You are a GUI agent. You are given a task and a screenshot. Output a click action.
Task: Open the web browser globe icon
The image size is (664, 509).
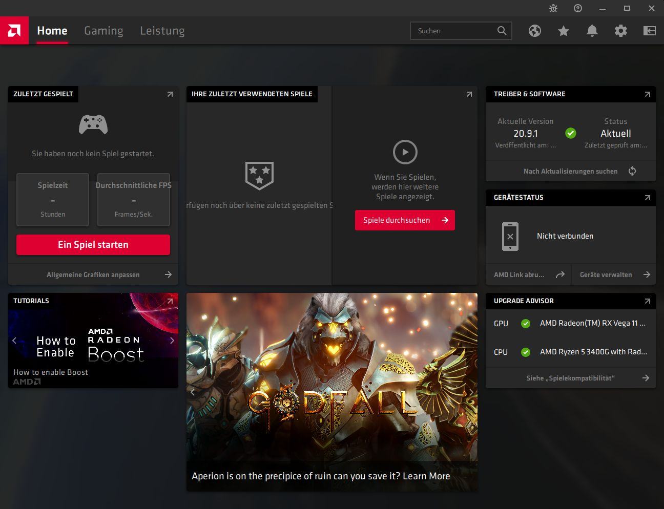[x=535, y=31]
